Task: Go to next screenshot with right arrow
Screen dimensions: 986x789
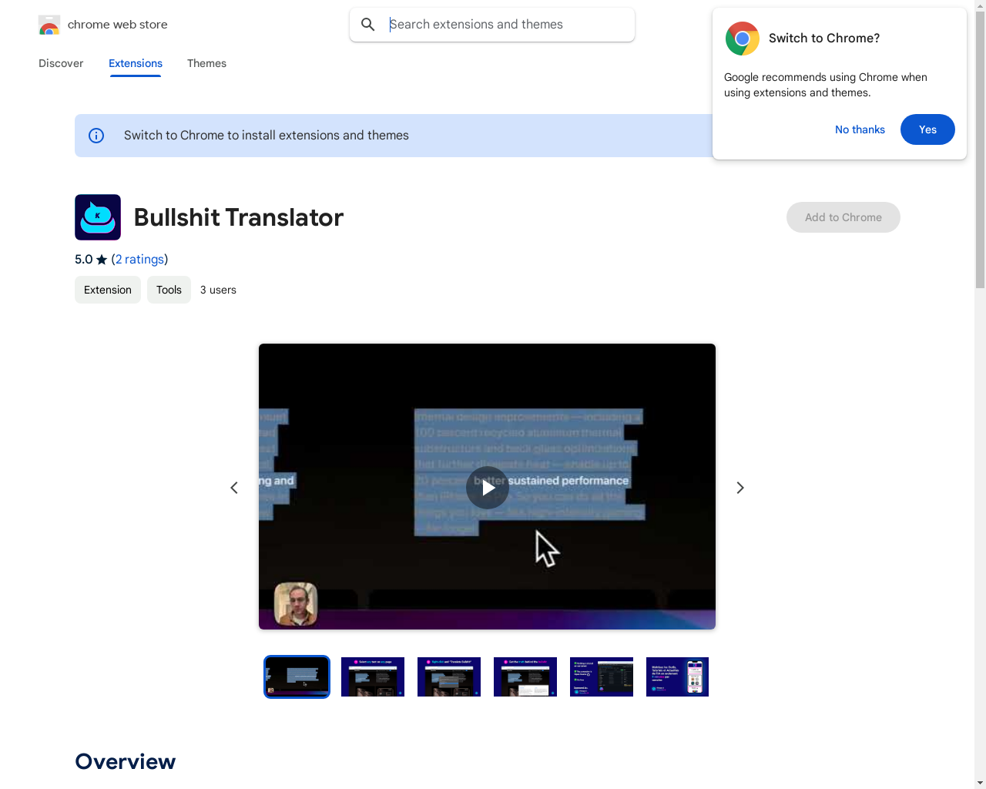Action: click(x=740, y=488)
